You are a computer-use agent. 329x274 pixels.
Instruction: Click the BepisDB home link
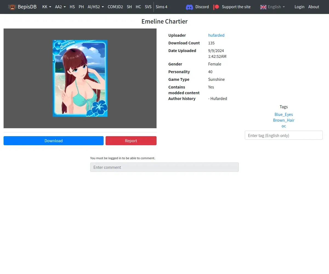click(x=22, y=7)
